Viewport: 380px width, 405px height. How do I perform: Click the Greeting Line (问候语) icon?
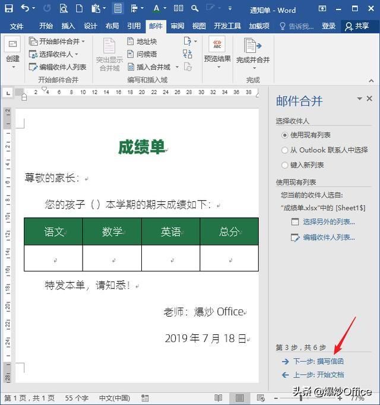[131, 54]
